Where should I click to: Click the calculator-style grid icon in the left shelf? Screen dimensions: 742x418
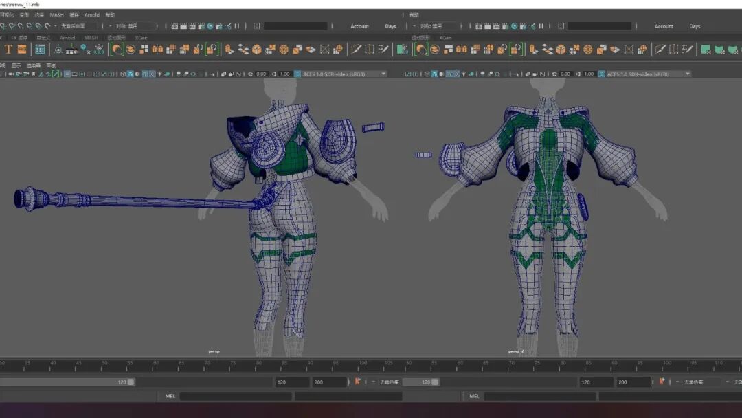tap(41, 49)
